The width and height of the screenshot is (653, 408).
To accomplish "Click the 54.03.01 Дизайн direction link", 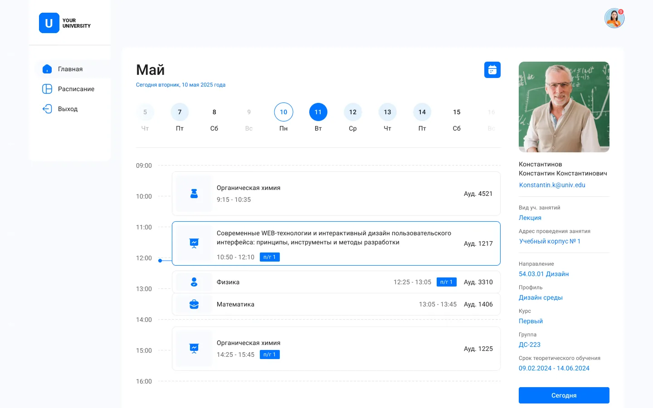I will [x=544, y=274].
